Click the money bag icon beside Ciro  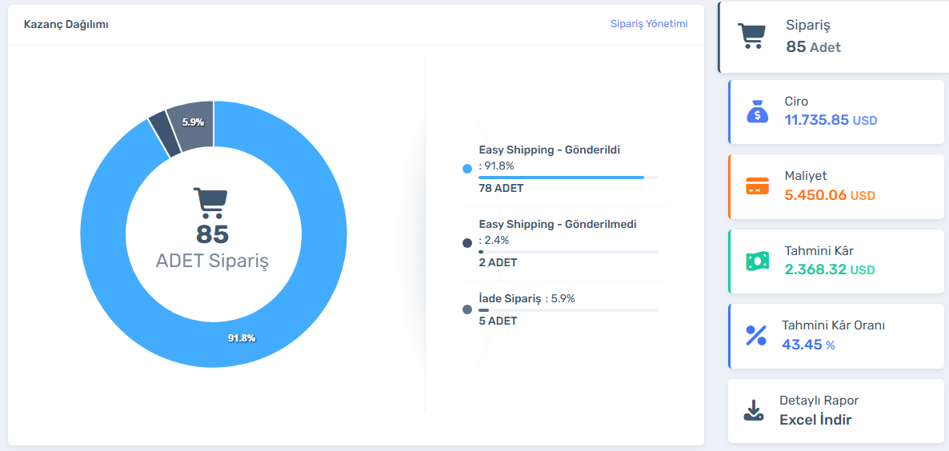point(757,110)
